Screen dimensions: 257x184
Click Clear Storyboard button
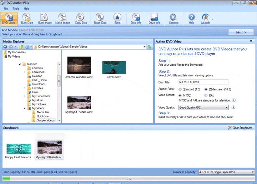240,128
